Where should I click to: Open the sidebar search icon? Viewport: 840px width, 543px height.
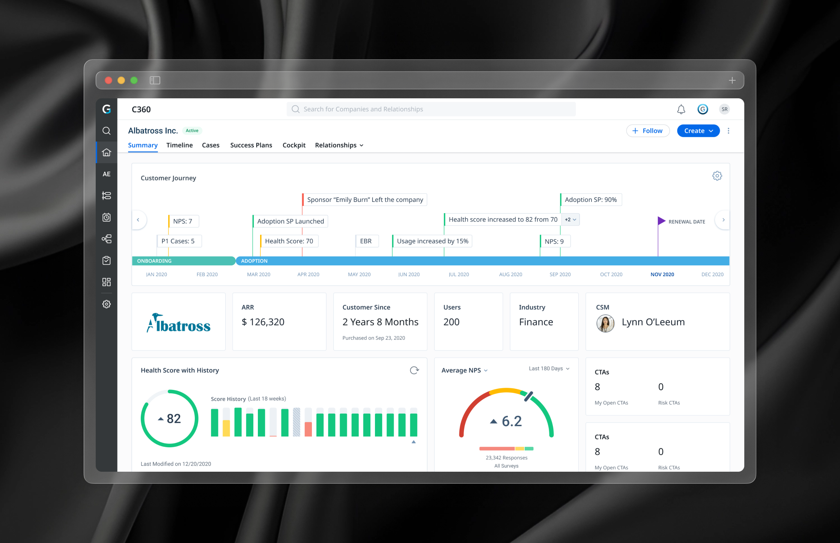pos(107,131)
